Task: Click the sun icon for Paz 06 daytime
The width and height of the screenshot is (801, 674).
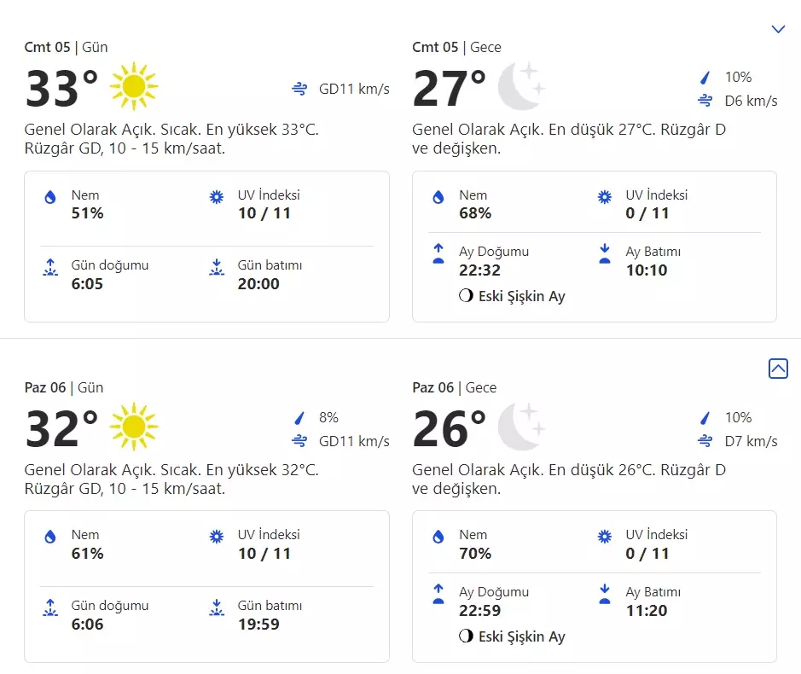Action: click(134, 427)
